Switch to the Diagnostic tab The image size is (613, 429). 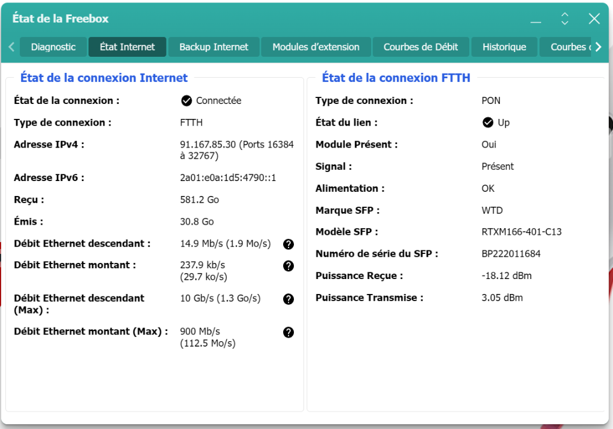click(53, 46)
